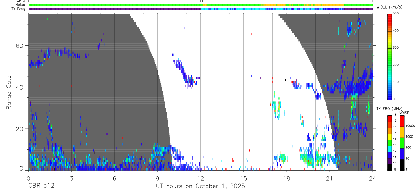The image size is (419, 193).
Task: Click the 10000 label on noise legend
Action: pos(410,126)
